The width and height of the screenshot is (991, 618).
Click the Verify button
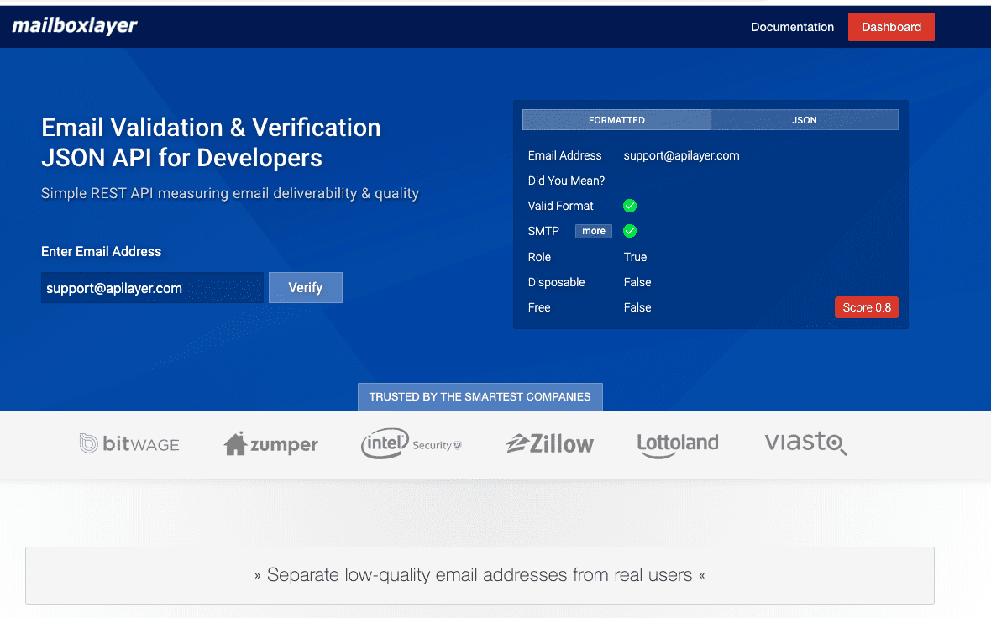pyautogui.click(x=305, y=287)
